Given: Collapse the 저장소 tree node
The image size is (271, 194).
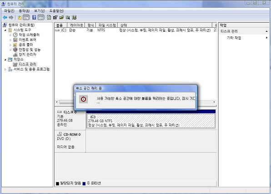Looking at the screenshot, I should 5,60.
